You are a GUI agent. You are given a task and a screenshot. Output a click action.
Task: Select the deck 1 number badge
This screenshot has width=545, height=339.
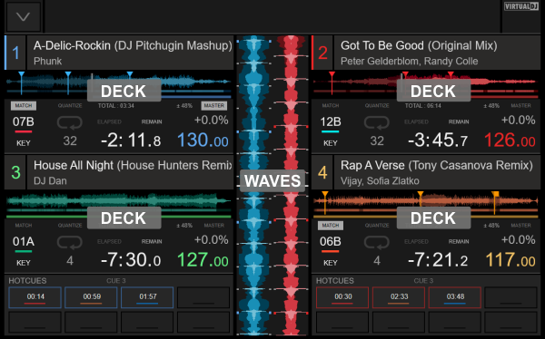point(15,53)
